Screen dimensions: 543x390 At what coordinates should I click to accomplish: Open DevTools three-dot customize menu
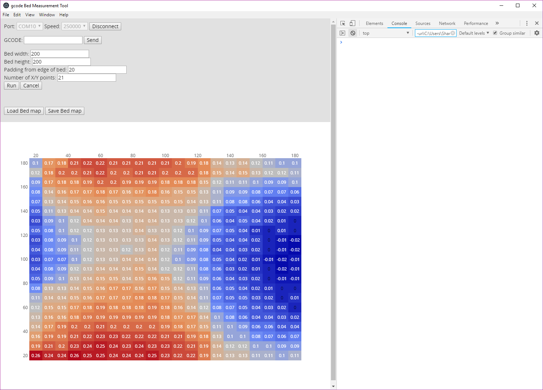[527, 23]
